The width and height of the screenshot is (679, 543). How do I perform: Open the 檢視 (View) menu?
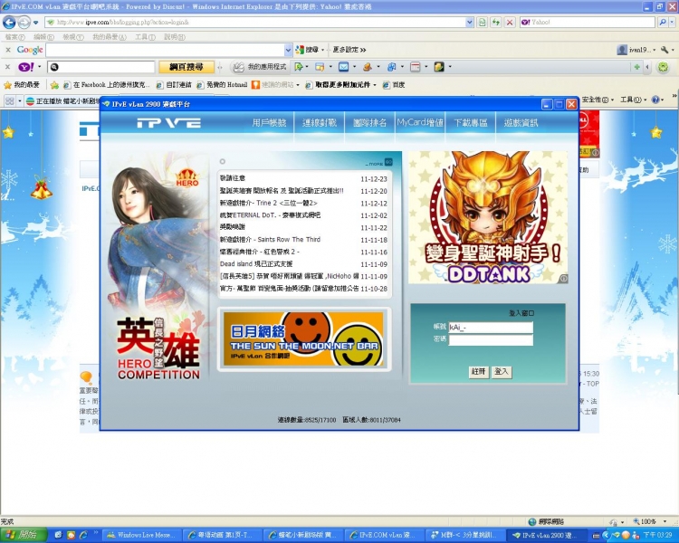pyautogui.click(x=73, y=37)
